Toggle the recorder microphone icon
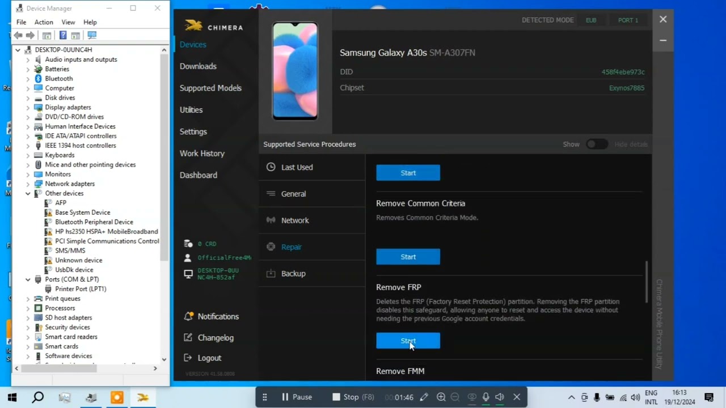The height and width of the screenshot is (408, 726). pos(486,397)
